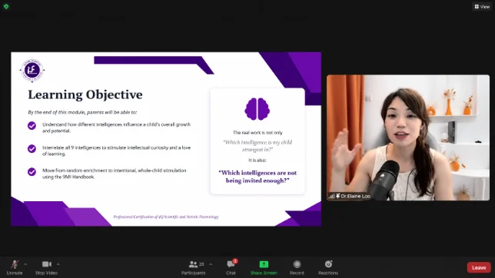Screen dimensions: 495x278
Task: Click the green encryption shield icon
Action: (x=6, y=6)
